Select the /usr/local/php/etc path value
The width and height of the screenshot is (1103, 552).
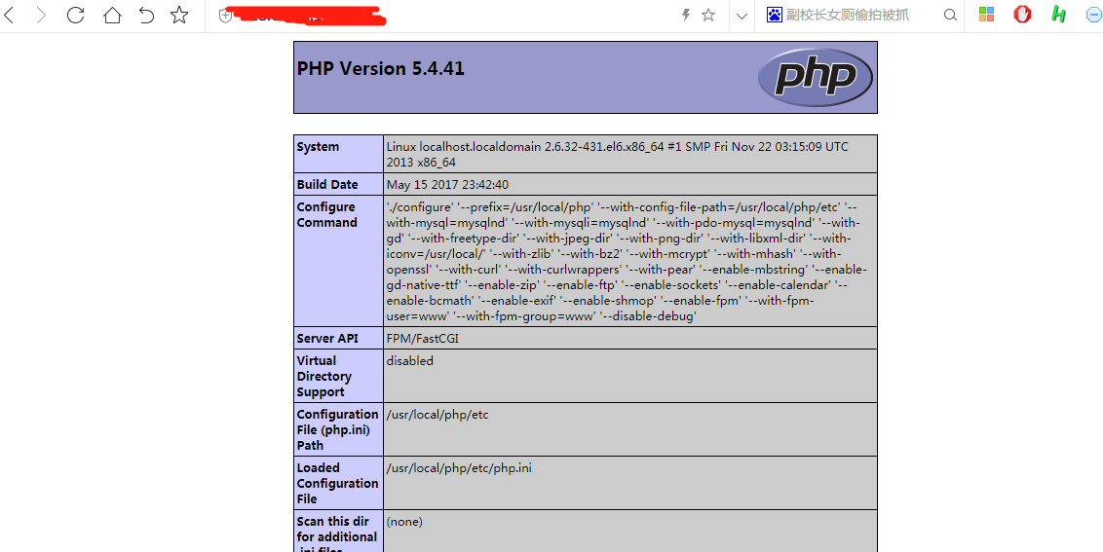[x=437, y=415]
